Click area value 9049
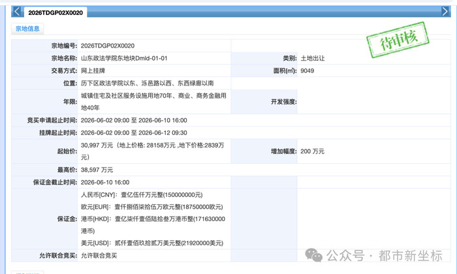457x274 pixels. point(307,70)
